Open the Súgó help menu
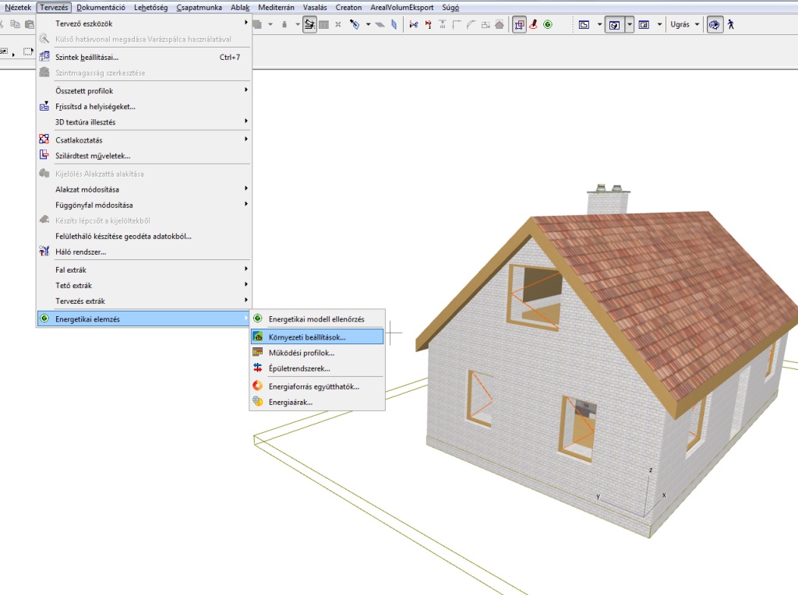Screen dimensions: 798x595 click(x=450, y=8)
